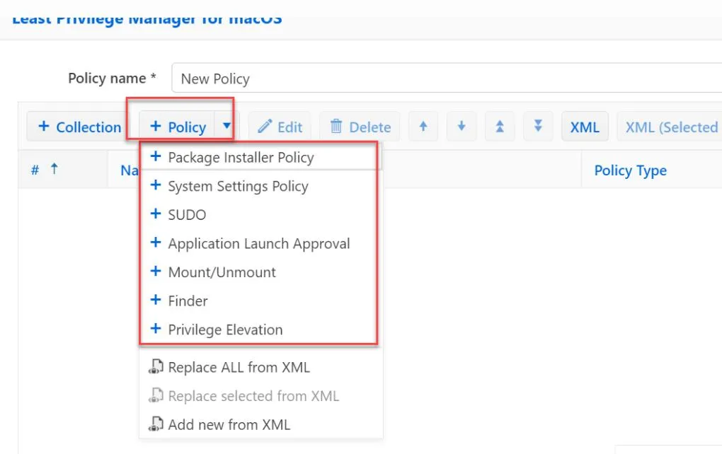Open the Least Privilege Manager for macOS link
722x454 pixels.
147,17
